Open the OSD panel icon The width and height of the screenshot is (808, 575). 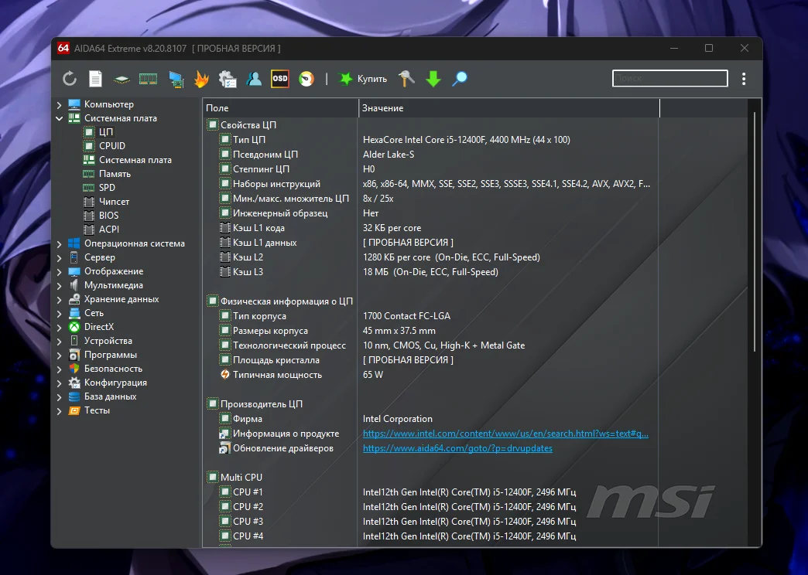pos(280,79)
